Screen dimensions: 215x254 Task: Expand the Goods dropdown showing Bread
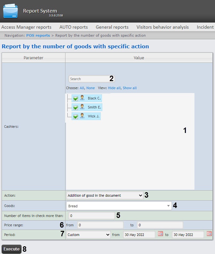(119, 206)
